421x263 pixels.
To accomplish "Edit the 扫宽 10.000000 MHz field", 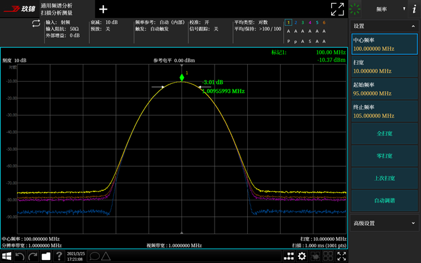I will click(x=384, y=67).
